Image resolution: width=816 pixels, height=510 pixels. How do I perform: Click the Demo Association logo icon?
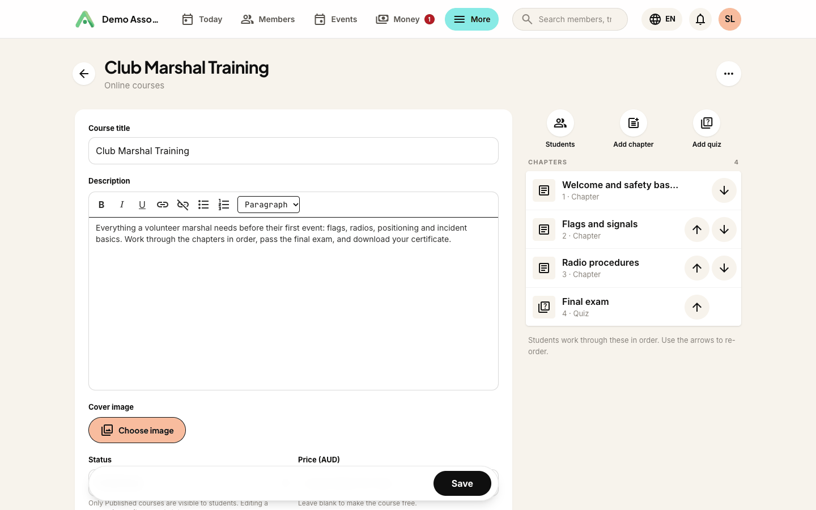point(85,19)
